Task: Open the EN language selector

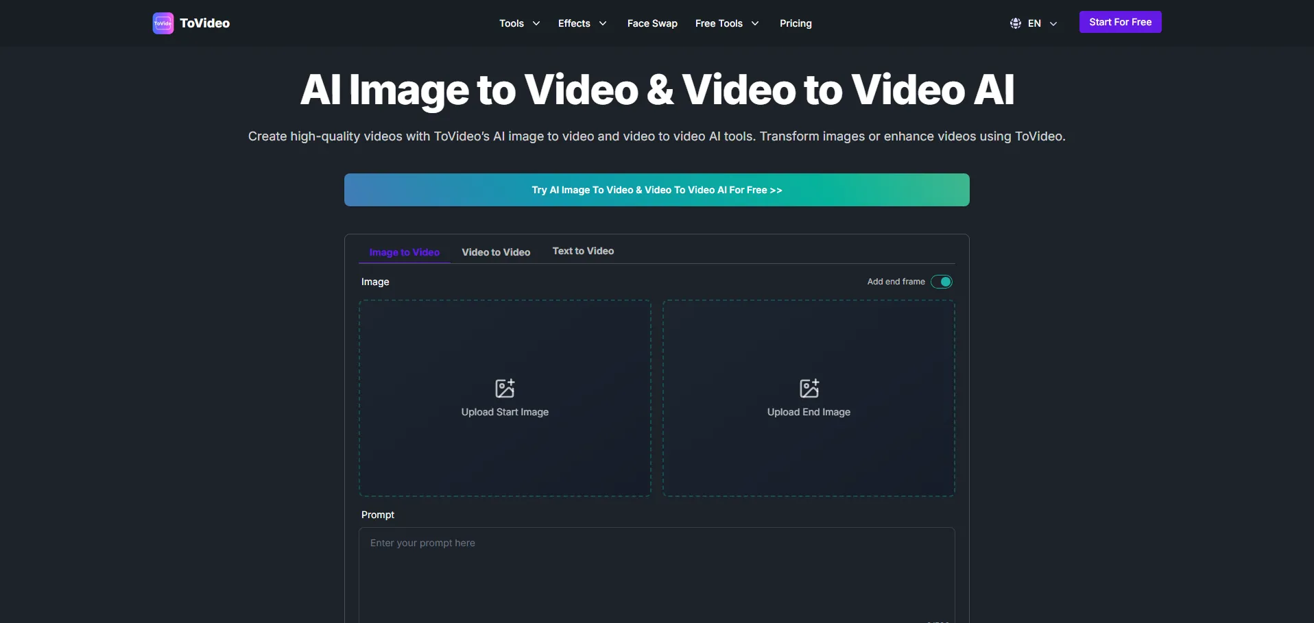Action: (x=1041, y=23)
